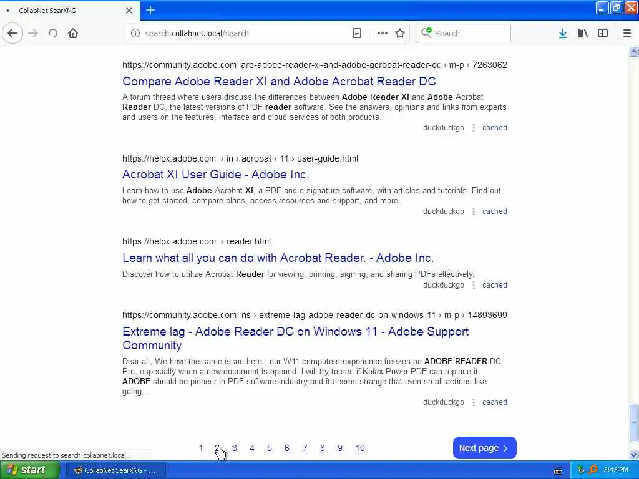
Task: Select the CollabNet SearXNG tab
Action: (x=69, y=11)
